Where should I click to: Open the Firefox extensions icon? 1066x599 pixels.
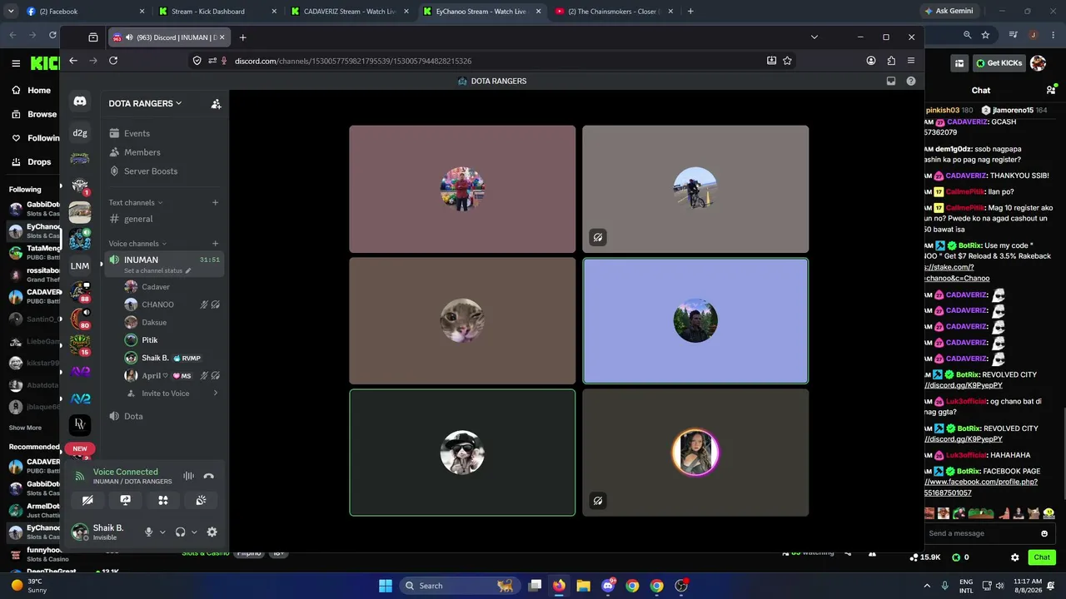click(891, 61)
